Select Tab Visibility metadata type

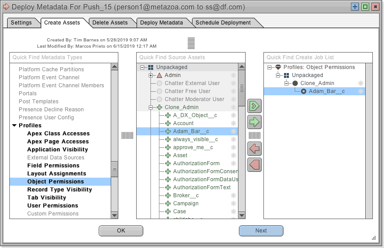pyautogui.click(x=46, y=198)
